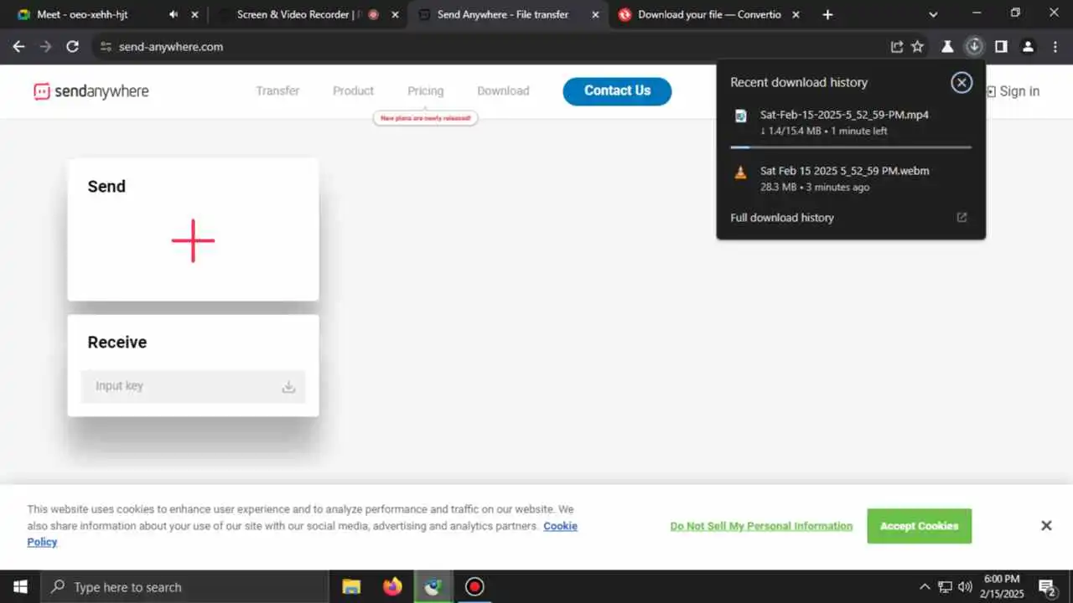Image resolution: width=1073 pixels, height=603 pixels.
Task: Open the Pricing menu item
Action: click(x=426, y=90)
